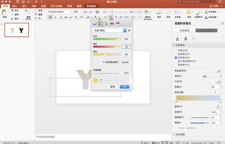Click the Shapes icon in ribbon

click(x=168, y=13)
